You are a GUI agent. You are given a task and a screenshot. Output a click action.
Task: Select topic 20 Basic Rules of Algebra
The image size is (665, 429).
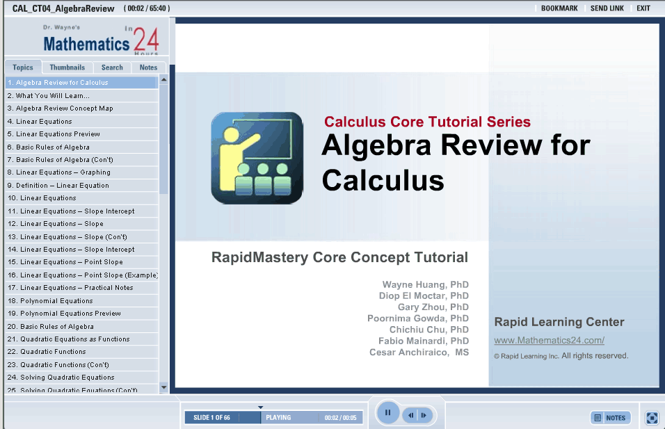(82, 327)
